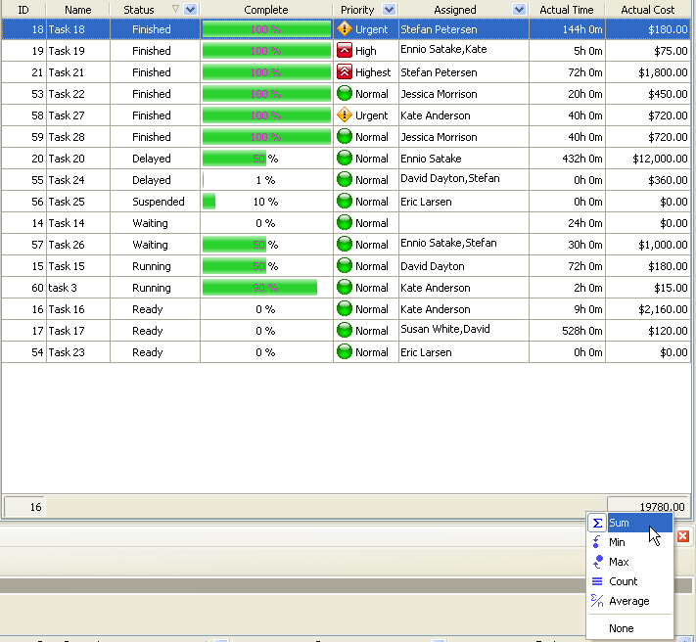Click the Highest priority icon for Task 21
Screen dimensions: 696x642
tap(344, 72)
